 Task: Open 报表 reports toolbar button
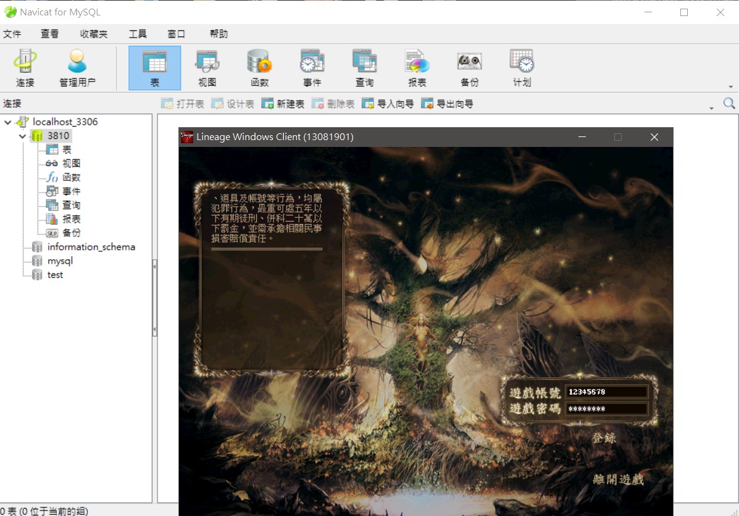click(417, 68)
